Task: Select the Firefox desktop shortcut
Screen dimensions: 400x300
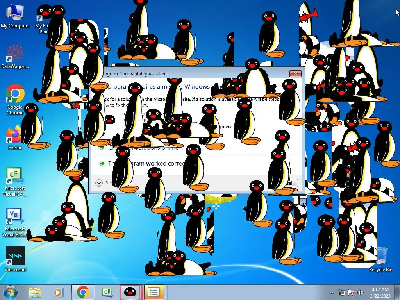Action: point(14,138)
